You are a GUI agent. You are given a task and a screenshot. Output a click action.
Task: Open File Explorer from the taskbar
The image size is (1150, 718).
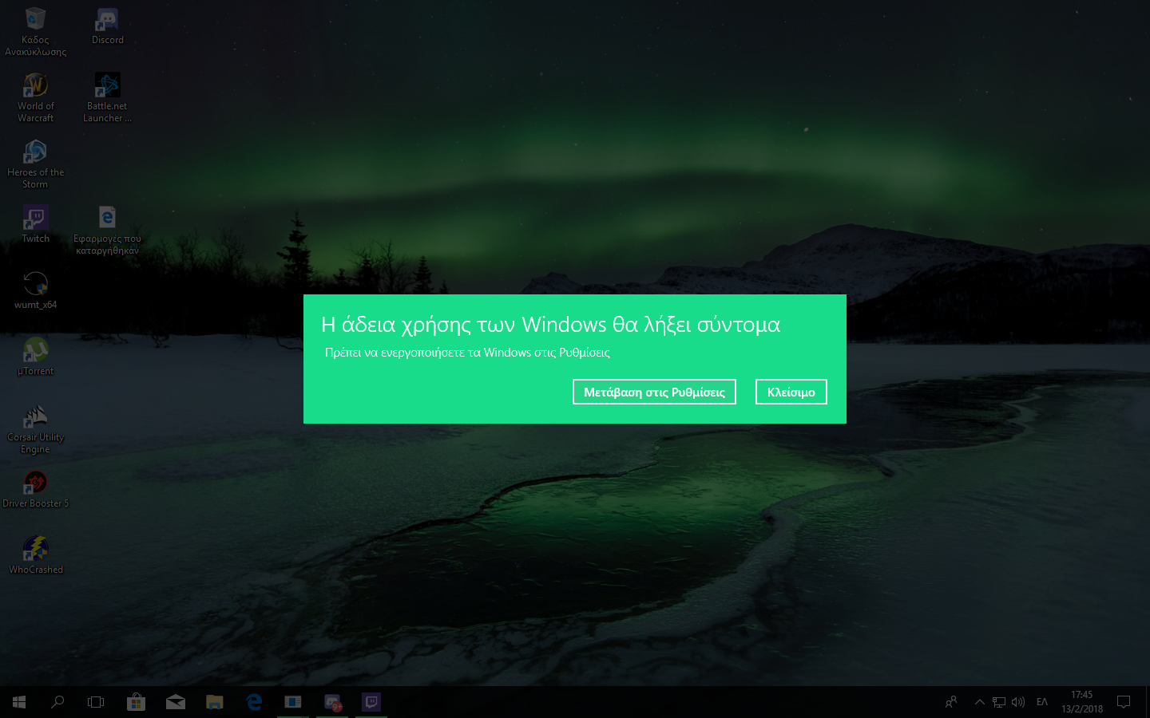215,702
